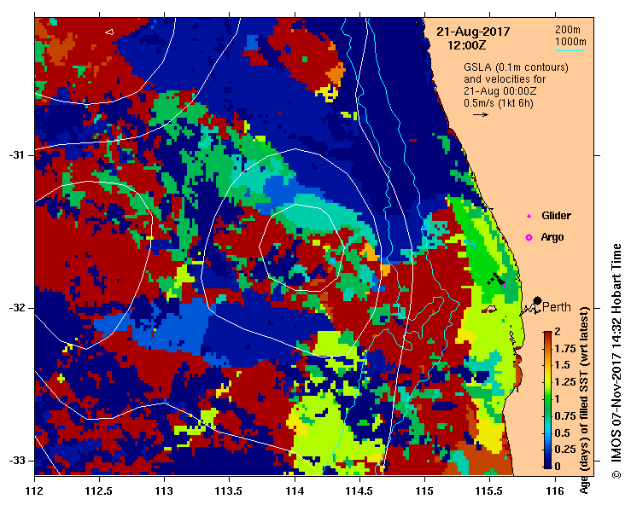Click the cyan 1000m contour legend line
Viewport: 631px width, 505px height.
point(569,50)
